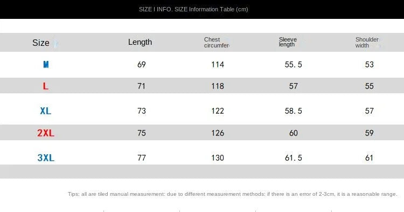This screenshot has width=404, height=212.
Task: Click the 61 shoulder width for 3XL
Action: pyautogui.click(x=369, y=158)
